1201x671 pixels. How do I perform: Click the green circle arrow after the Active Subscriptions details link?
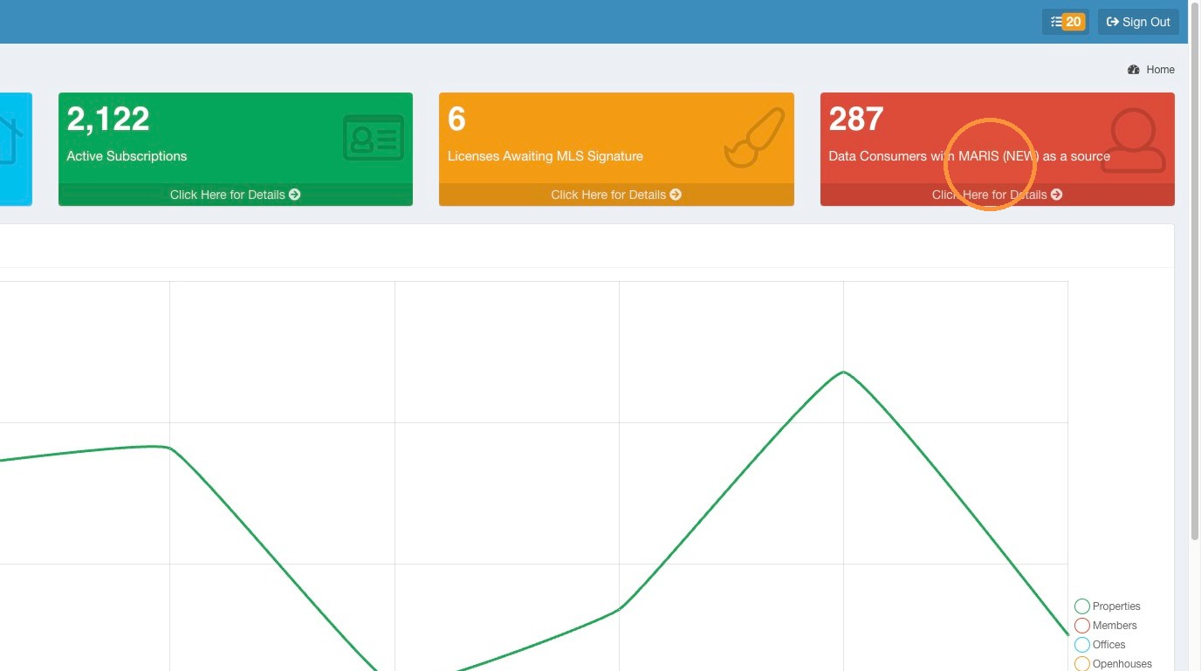(295, 195)
